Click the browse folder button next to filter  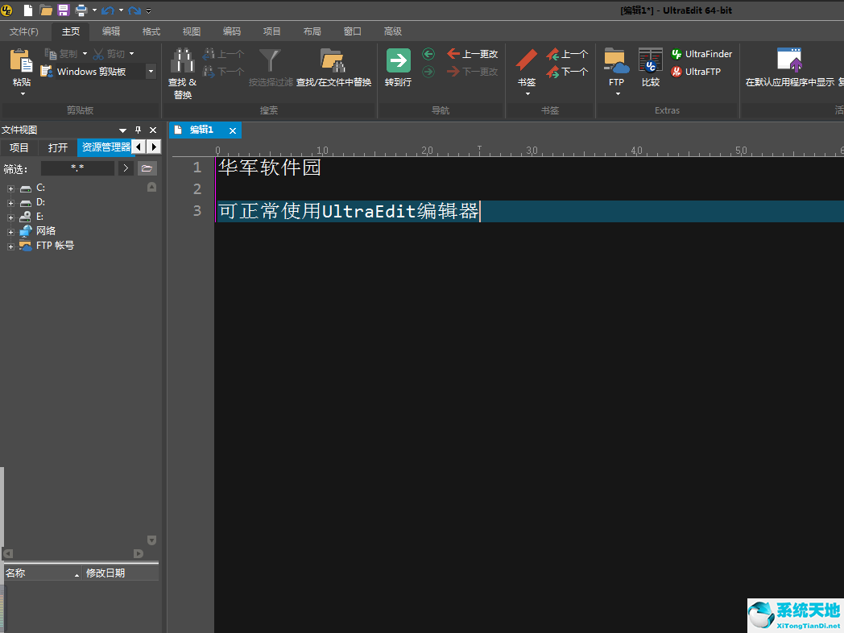tap(147, 168)
